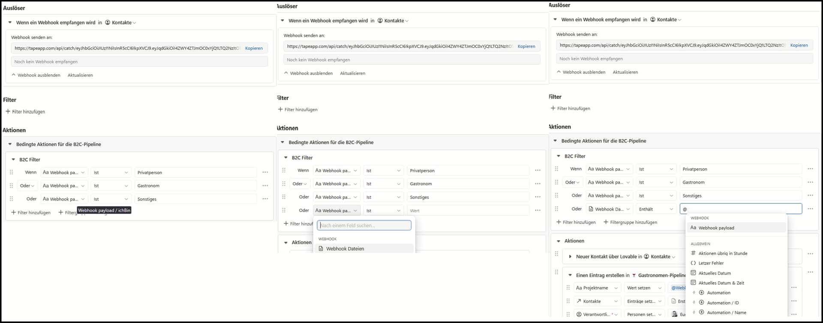Open three-dot menu for Neuer Kontakt über Lovable
The height and width of the screenshot is (323, 823).
pyautogui.click(x=810, y=254)
